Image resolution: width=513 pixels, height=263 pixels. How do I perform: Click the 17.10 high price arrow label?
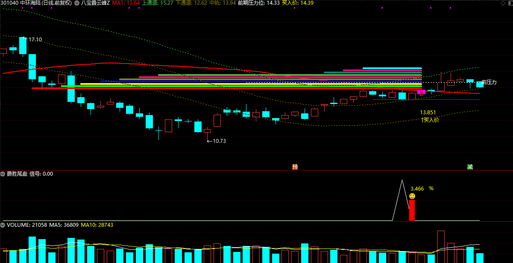click(34, 40)
